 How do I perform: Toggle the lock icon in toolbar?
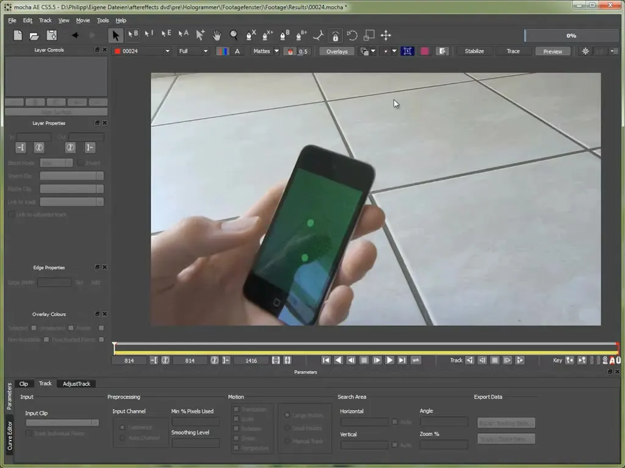[x=335, y=35]
